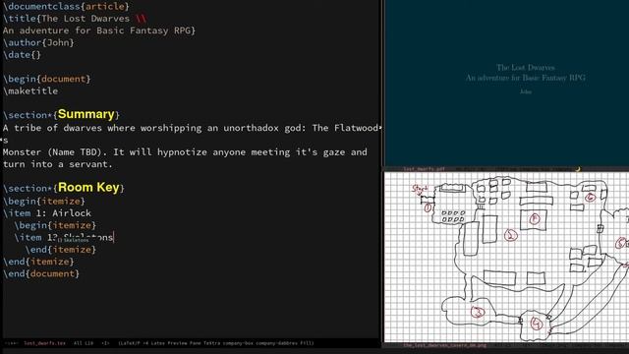Click circled room number 4 on map
629x354 pixels.
[x=537, y=324]
